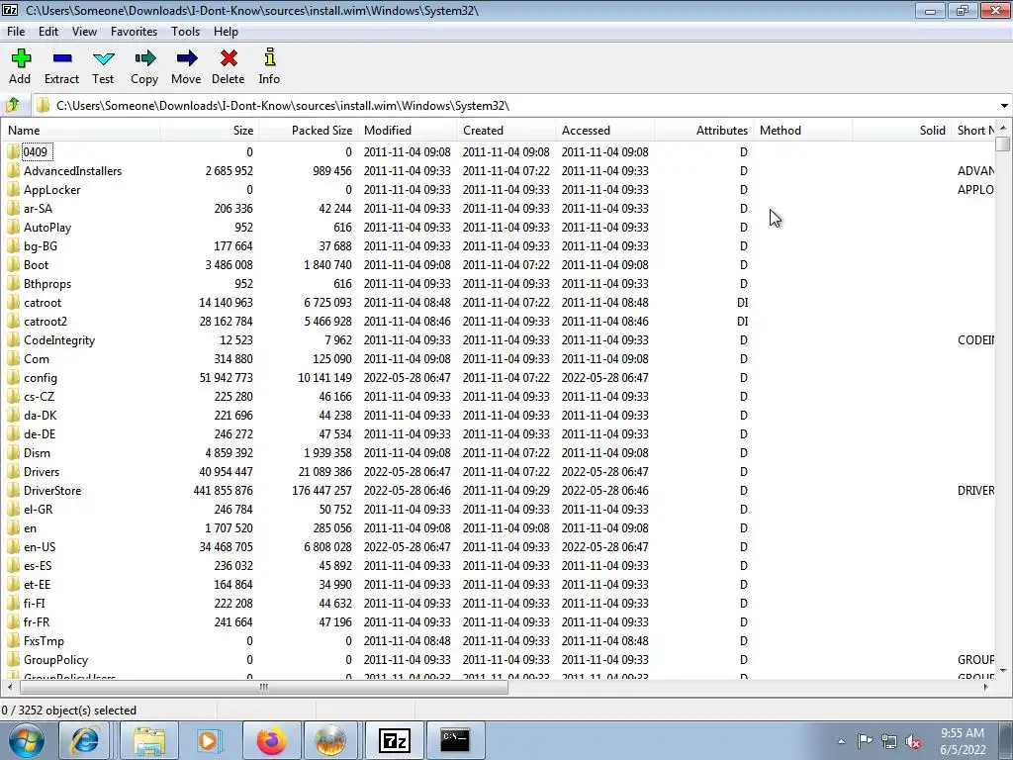This screenshot has height=760, width=1013.
Task: Select the Drivers folder name
Action: pyautogui.click(x=42, y=471)
